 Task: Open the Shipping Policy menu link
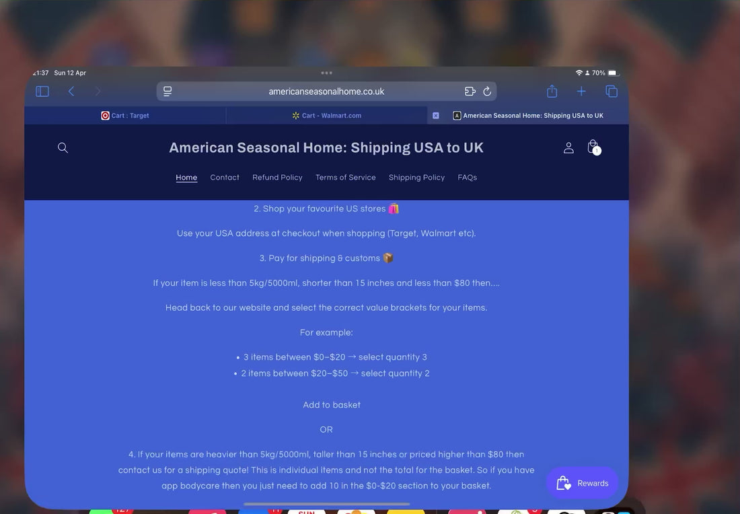click(416, 178)
